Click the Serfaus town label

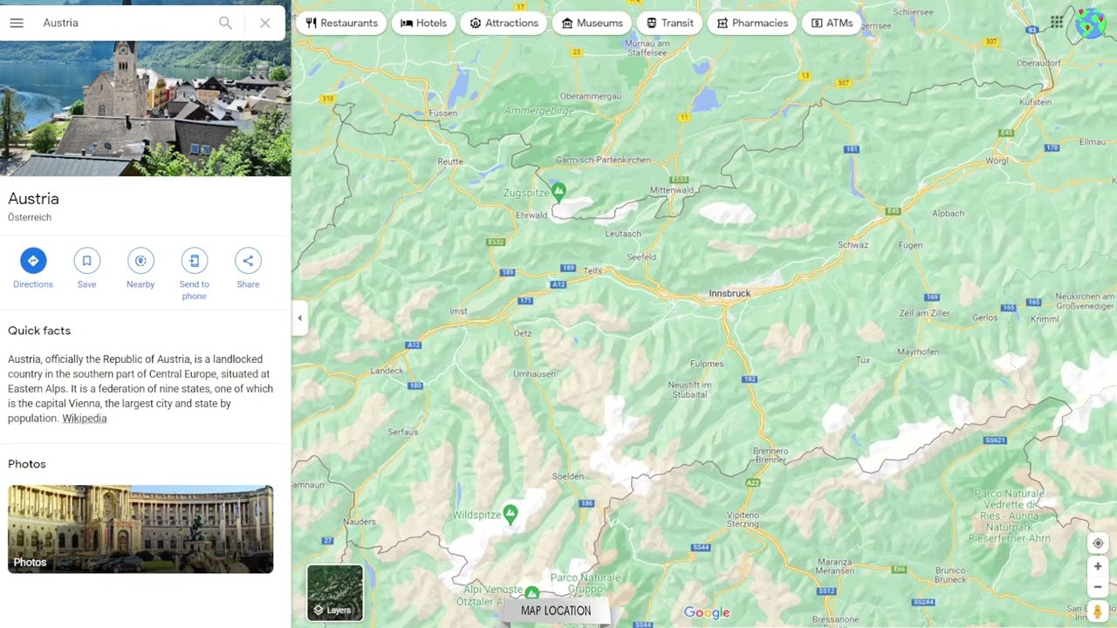(403, 432)
